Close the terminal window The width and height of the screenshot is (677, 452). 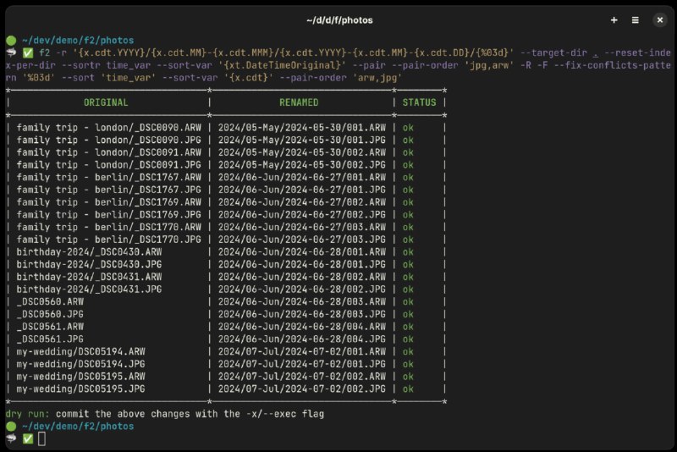[659, 19]
